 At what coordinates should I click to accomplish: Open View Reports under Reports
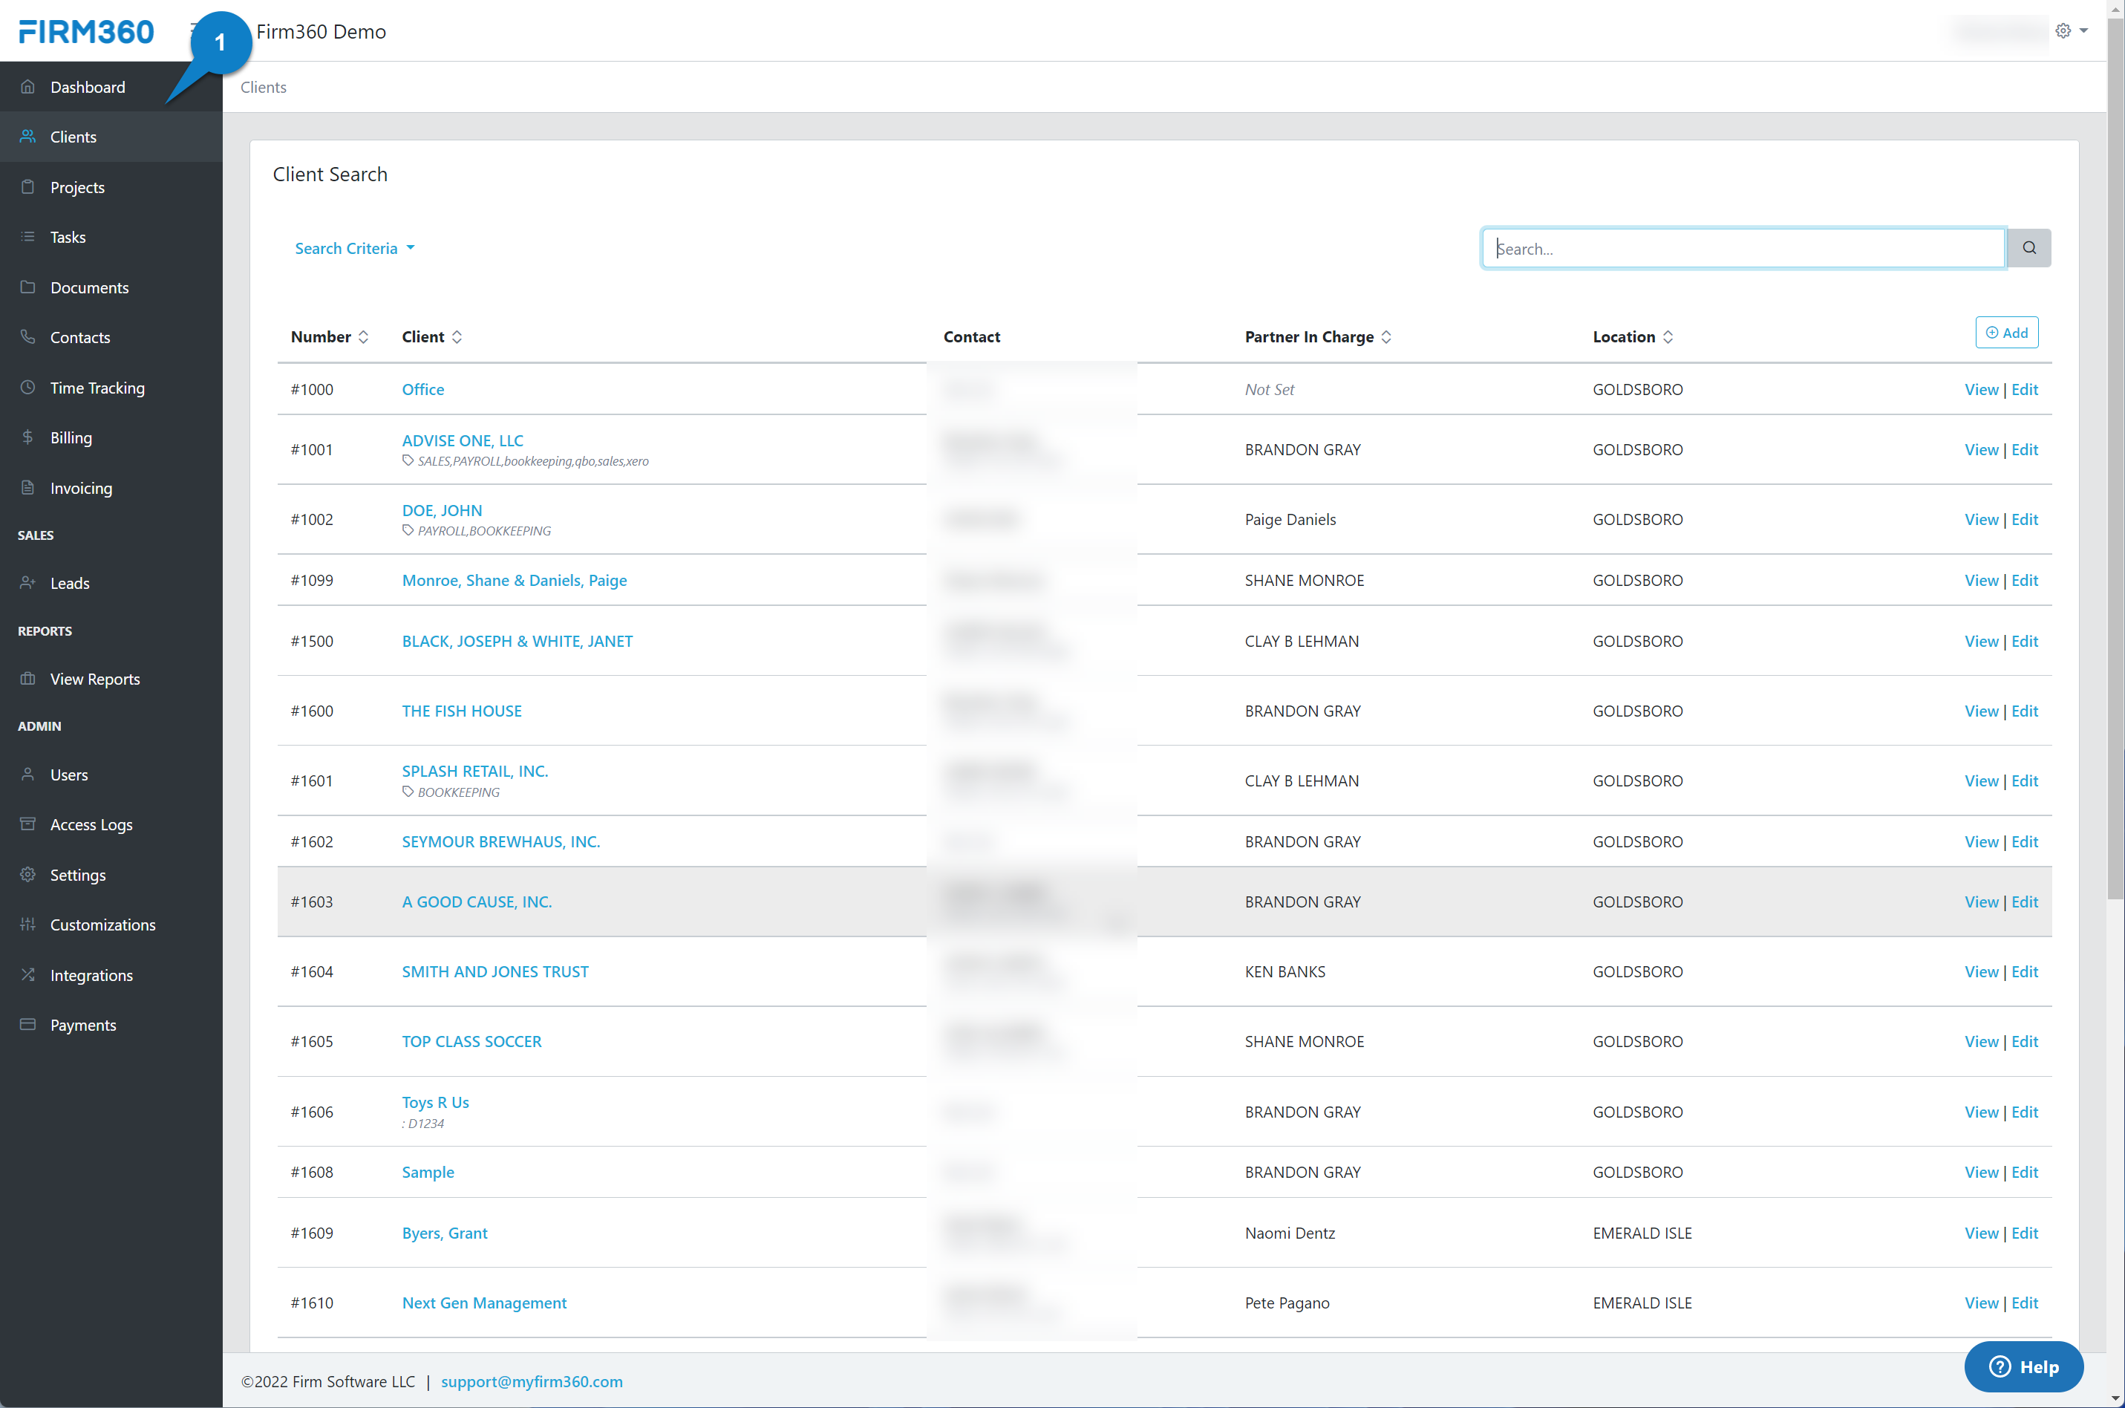[x=94, y=678]
